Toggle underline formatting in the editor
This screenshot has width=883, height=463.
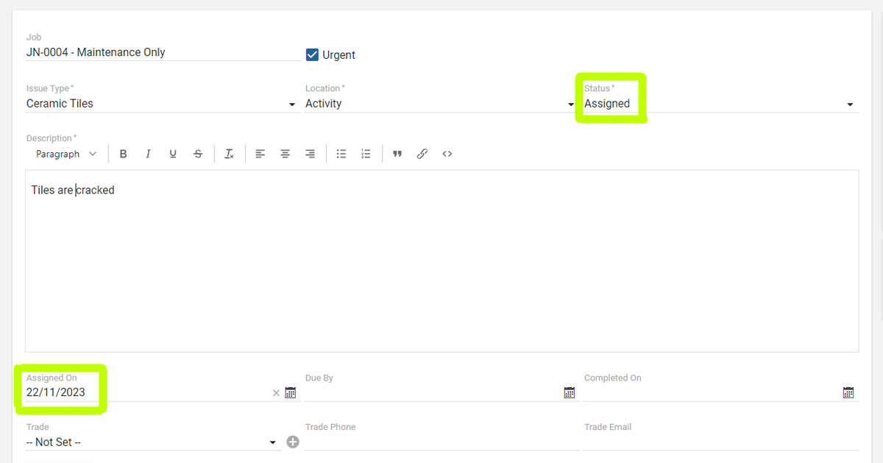pos(173,153)
